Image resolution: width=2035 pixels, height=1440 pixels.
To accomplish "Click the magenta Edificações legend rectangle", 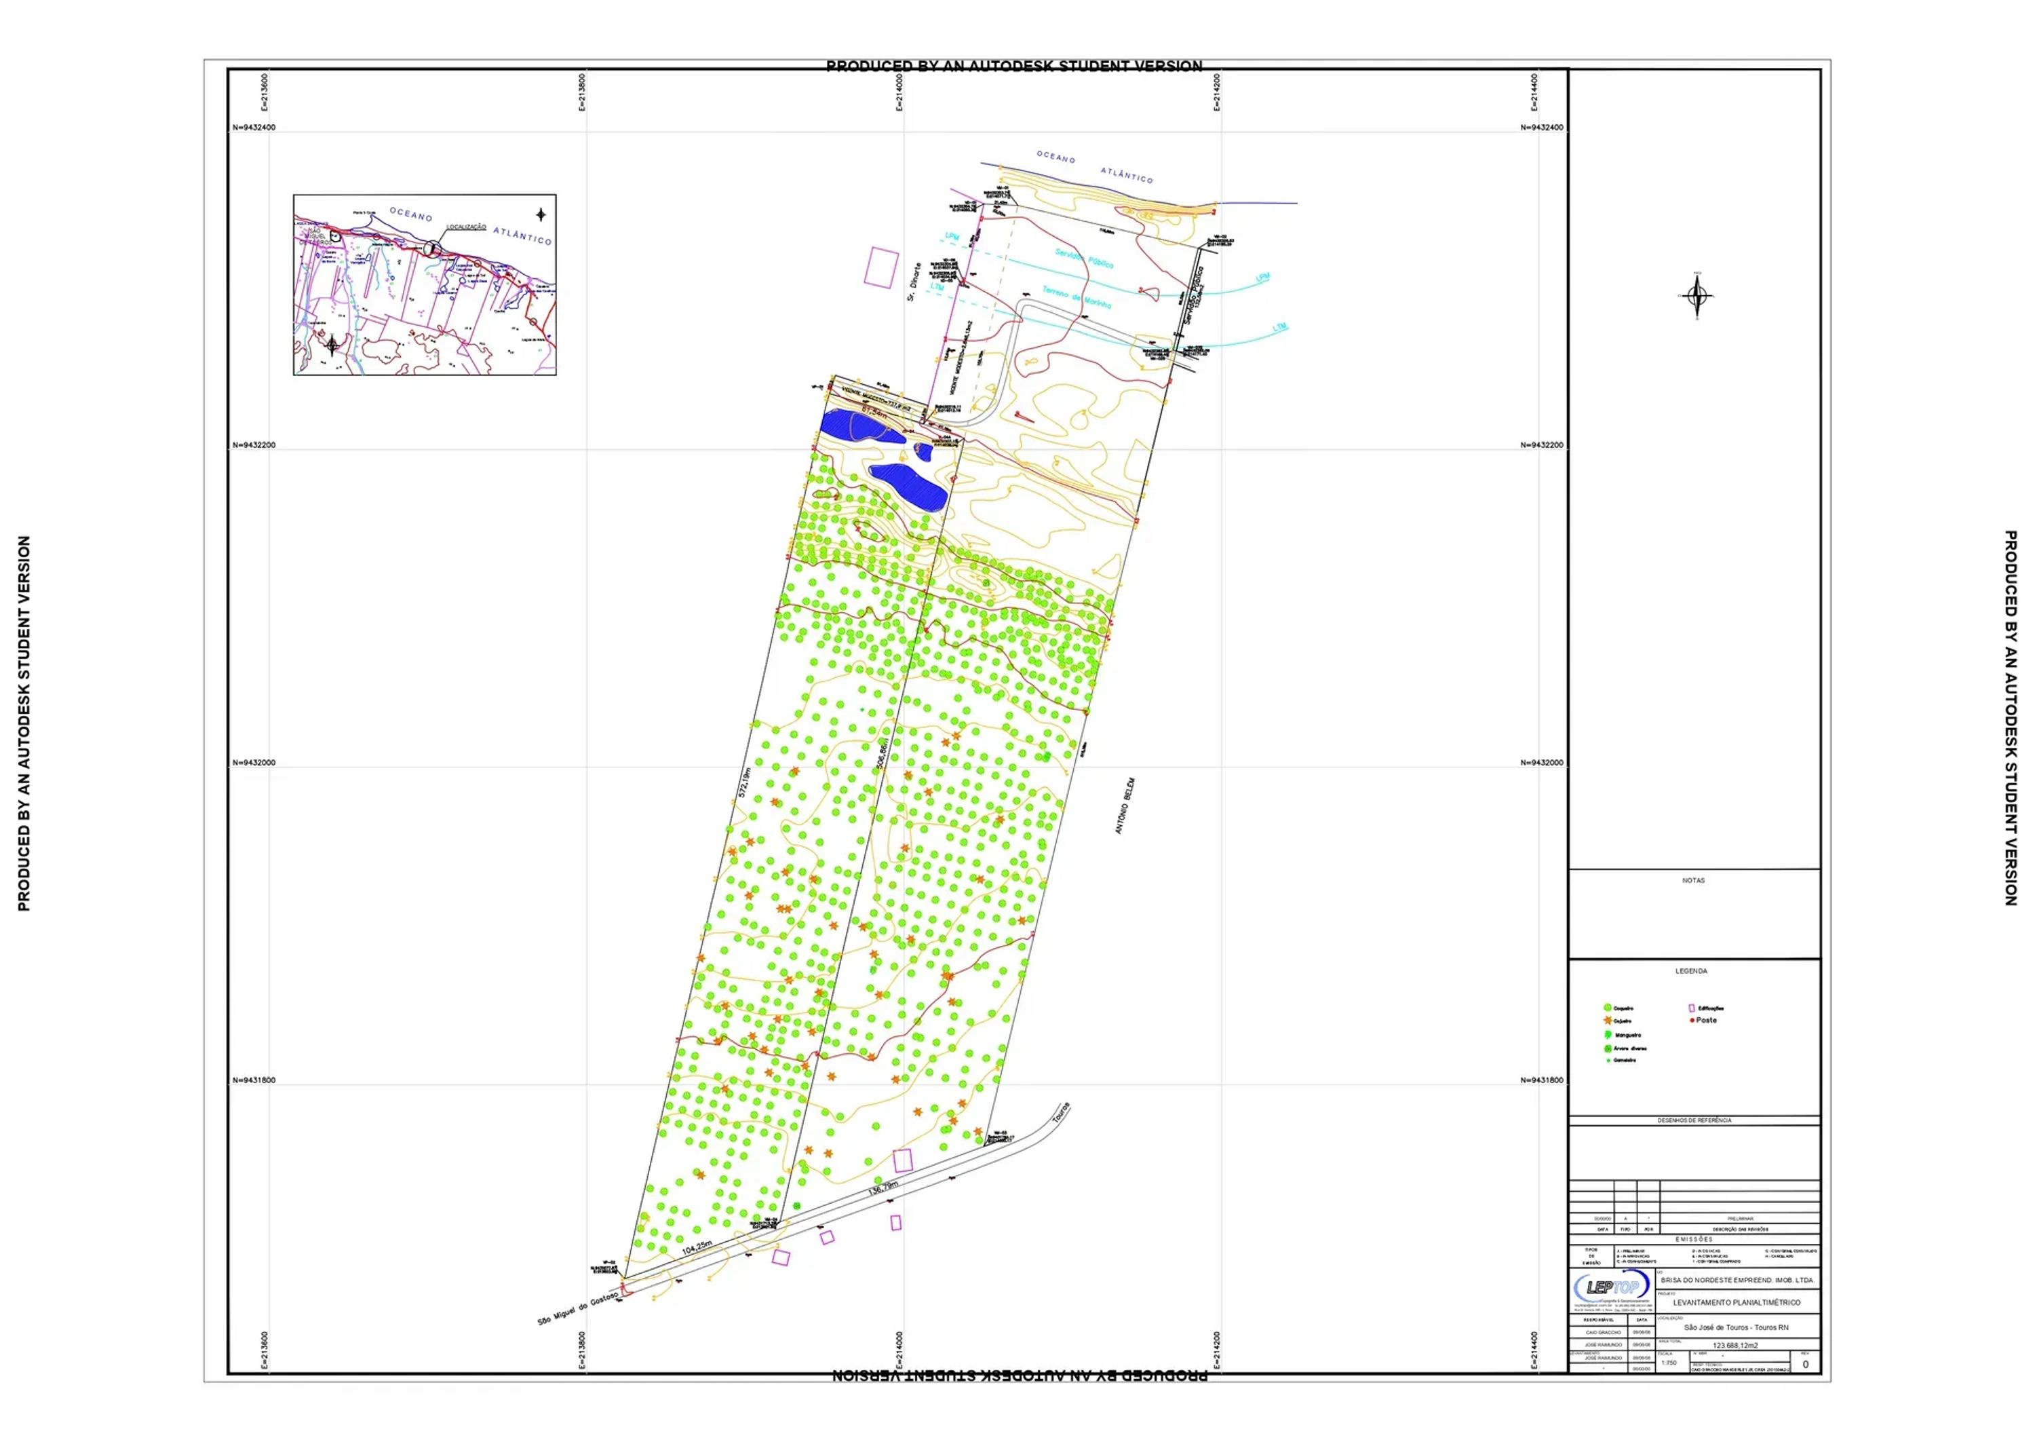I will click(1691, 1008).
